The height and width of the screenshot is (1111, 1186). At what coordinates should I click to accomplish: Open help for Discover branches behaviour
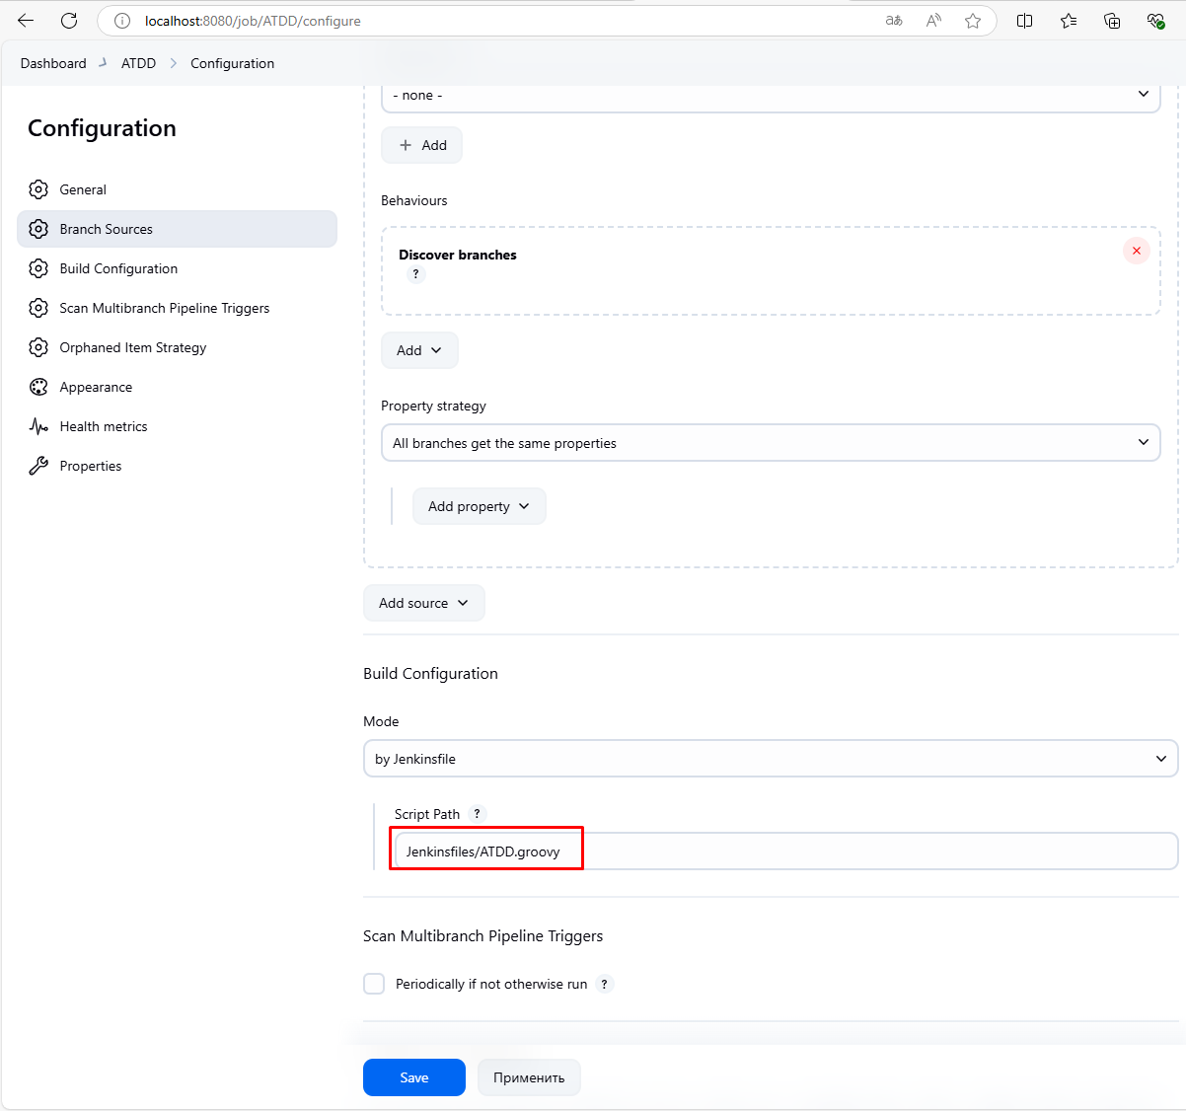(x=415, y=274)
